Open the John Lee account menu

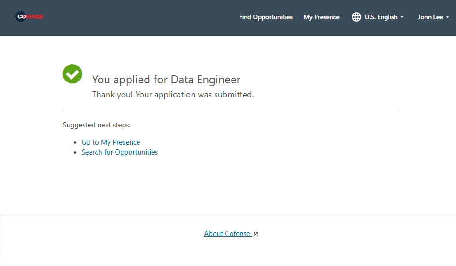coord(430,17)
